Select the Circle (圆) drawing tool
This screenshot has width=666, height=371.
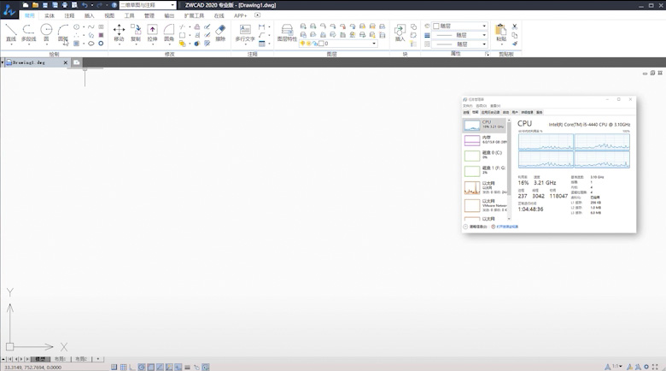coord(46,32)
